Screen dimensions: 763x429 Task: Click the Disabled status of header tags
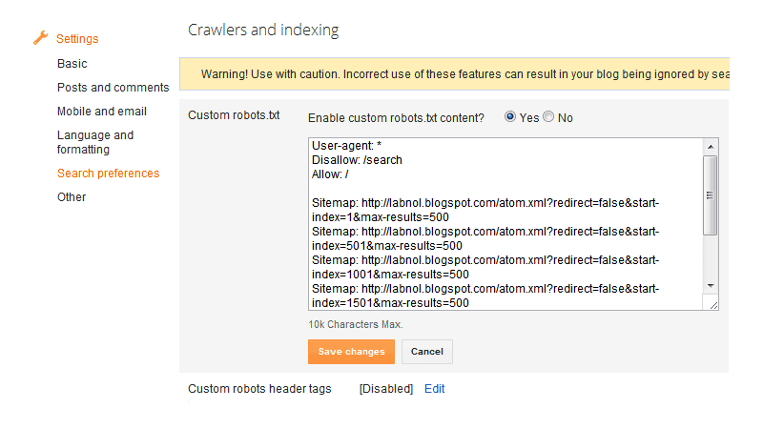(x=385, y=389)
